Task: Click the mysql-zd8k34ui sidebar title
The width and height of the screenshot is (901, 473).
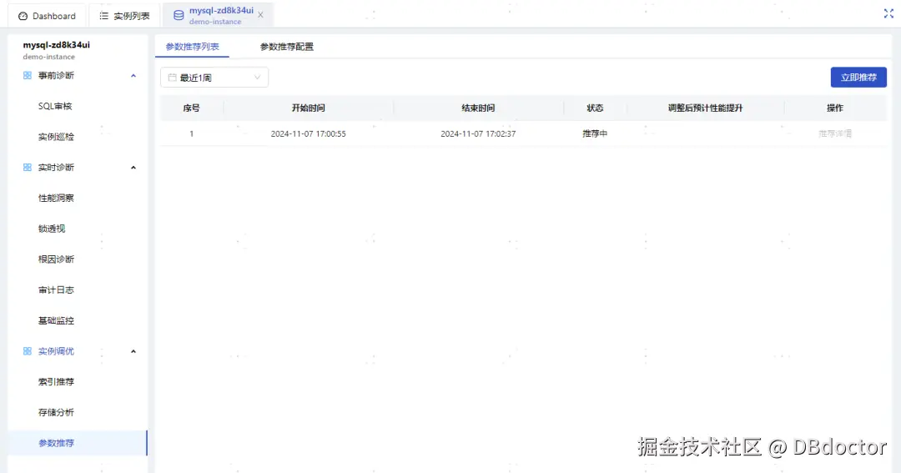Action: pyautogui.click(x=57, y=45)
